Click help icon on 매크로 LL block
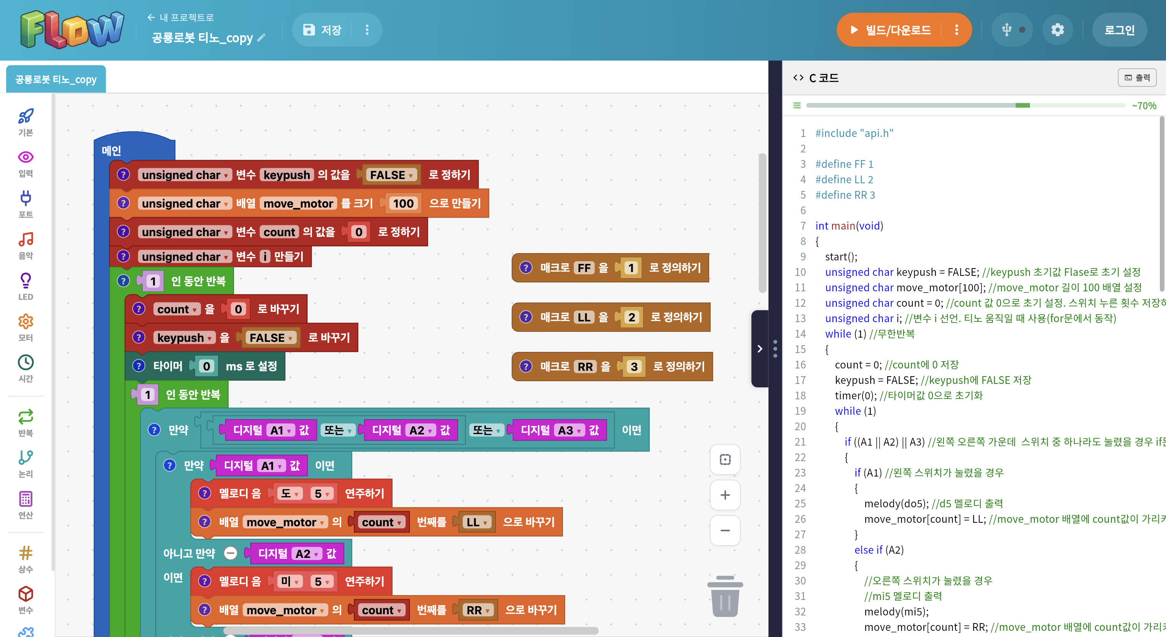 (x=526, y=317)
